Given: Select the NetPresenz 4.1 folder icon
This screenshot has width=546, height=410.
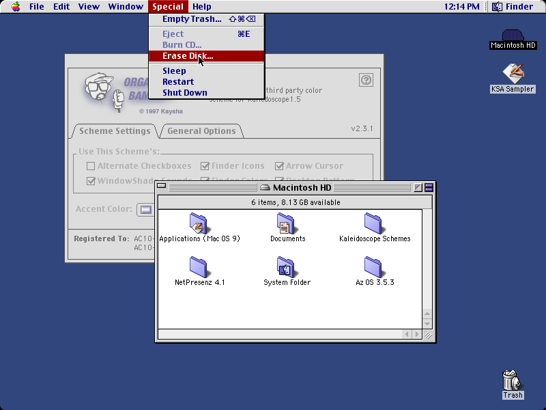Looking at the screenshot, I should pyautogui.click(x=199, y=267).
